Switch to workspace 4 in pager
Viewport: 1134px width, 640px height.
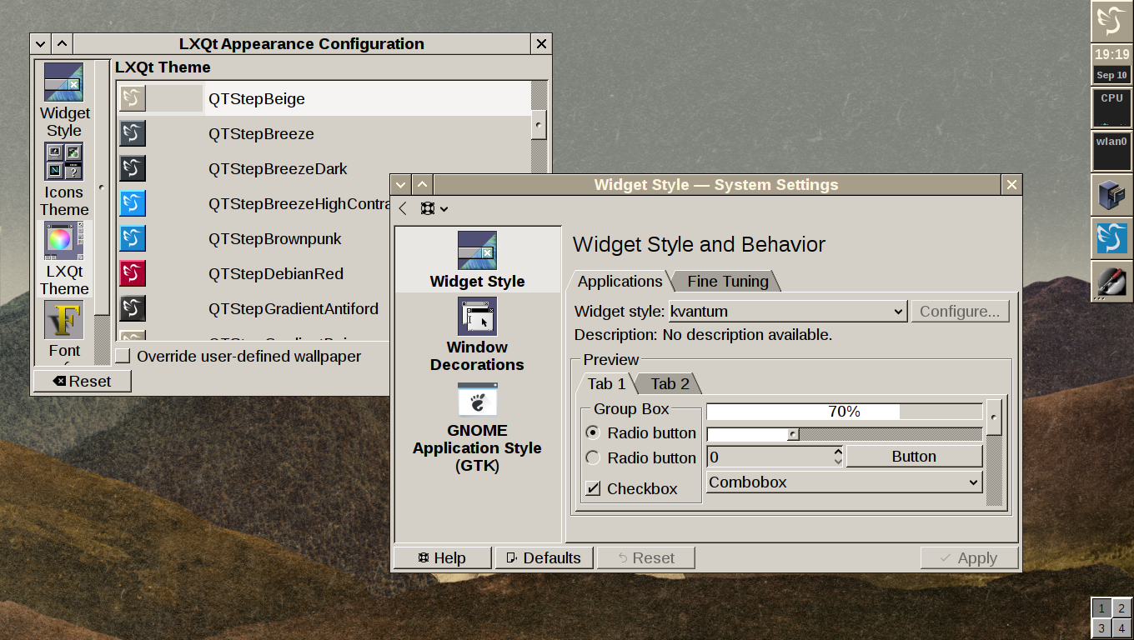click(1121, 628)
